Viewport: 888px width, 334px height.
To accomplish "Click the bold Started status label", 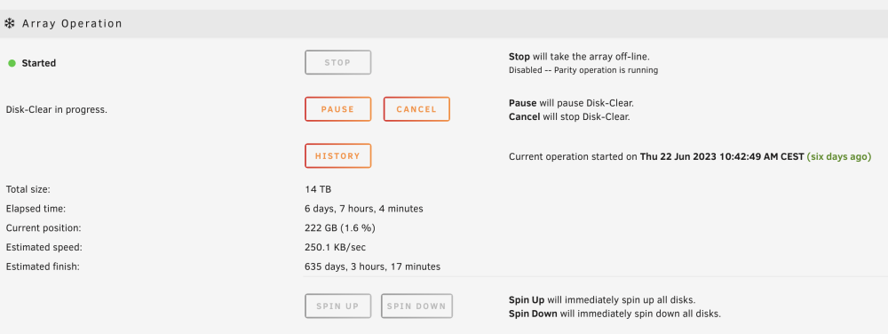I will pos(38,63).
